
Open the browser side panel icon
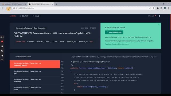[x=161, y=8]
